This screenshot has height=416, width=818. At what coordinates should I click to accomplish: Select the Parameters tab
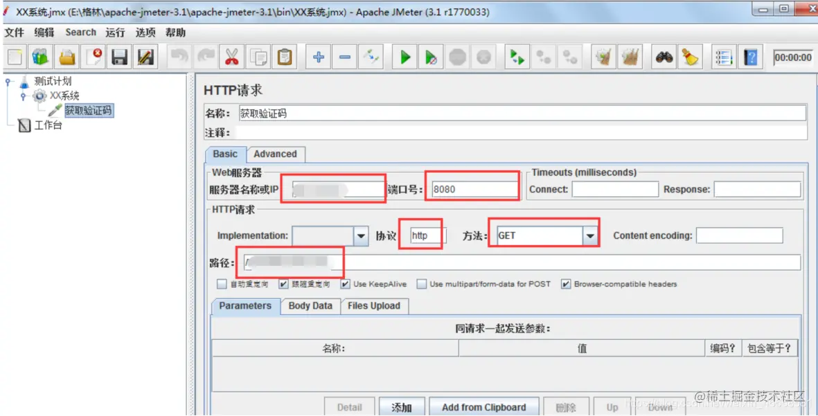click(x=245, y=306)
